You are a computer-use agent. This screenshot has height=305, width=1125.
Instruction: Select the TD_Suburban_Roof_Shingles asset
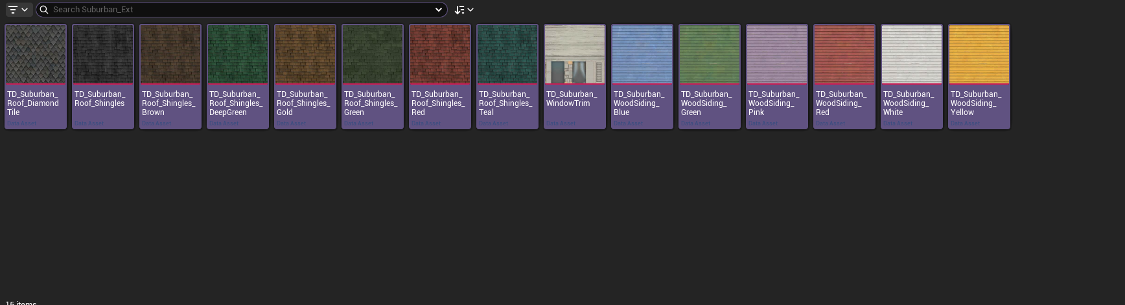pyautogui.click(x=103, y=55)
